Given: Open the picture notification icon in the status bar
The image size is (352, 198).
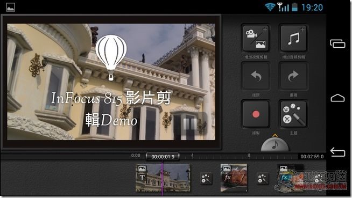Looking at the screenshot, I should pos(10,8).
